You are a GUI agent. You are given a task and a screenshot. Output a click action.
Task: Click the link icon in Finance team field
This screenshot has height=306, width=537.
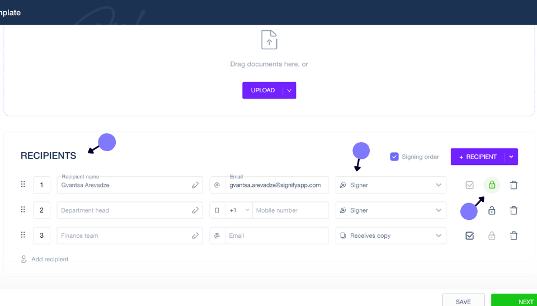tap(195, 236)
